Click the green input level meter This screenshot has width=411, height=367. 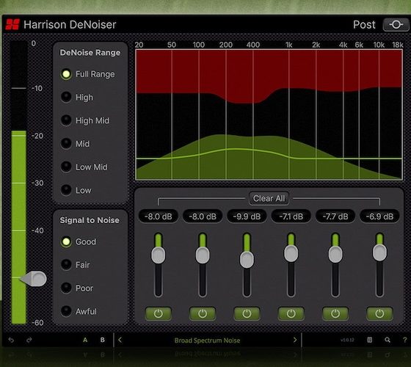click(18, 228)
